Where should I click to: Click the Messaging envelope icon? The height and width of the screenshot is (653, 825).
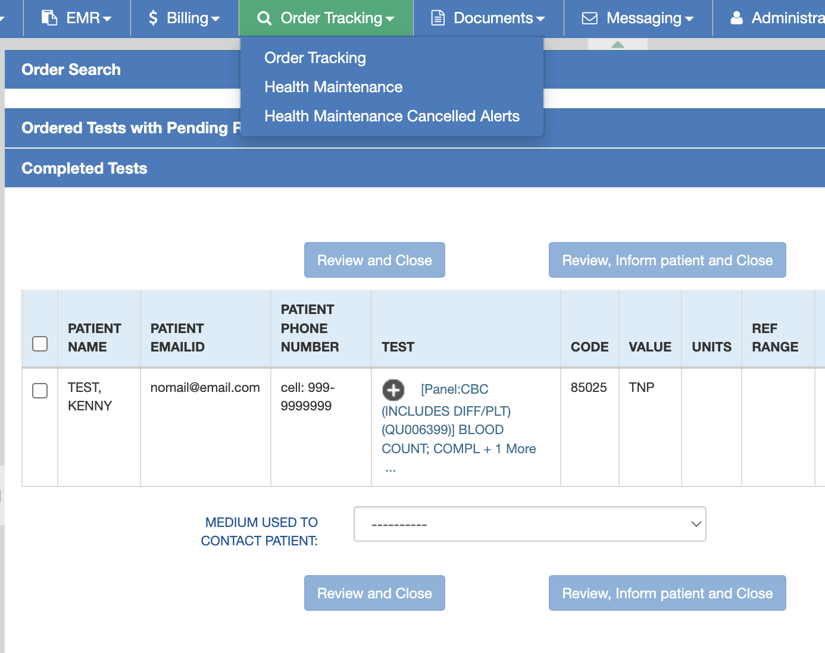coord(589,18)
